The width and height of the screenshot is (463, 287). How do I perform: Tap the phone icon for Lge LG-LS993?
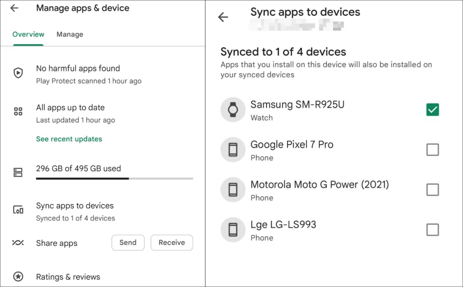pyautogui.click(x=233, y=230)
